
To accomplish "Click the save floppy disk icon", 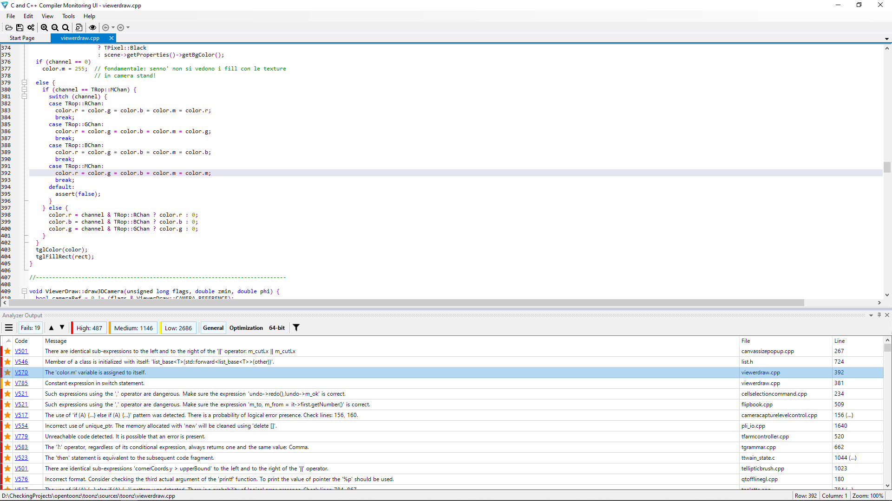I will tap(20, 27).
